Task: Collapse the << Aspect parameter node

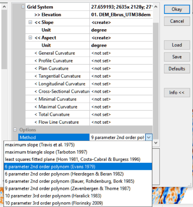Action: [x=30, y=38]
